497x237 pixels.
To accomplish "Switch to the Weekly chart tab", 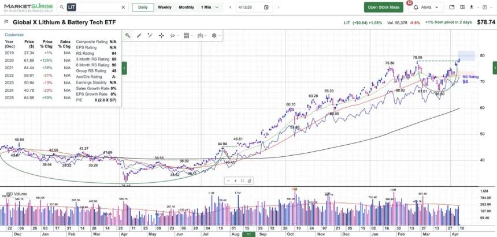I will click(x=165, y=7).
